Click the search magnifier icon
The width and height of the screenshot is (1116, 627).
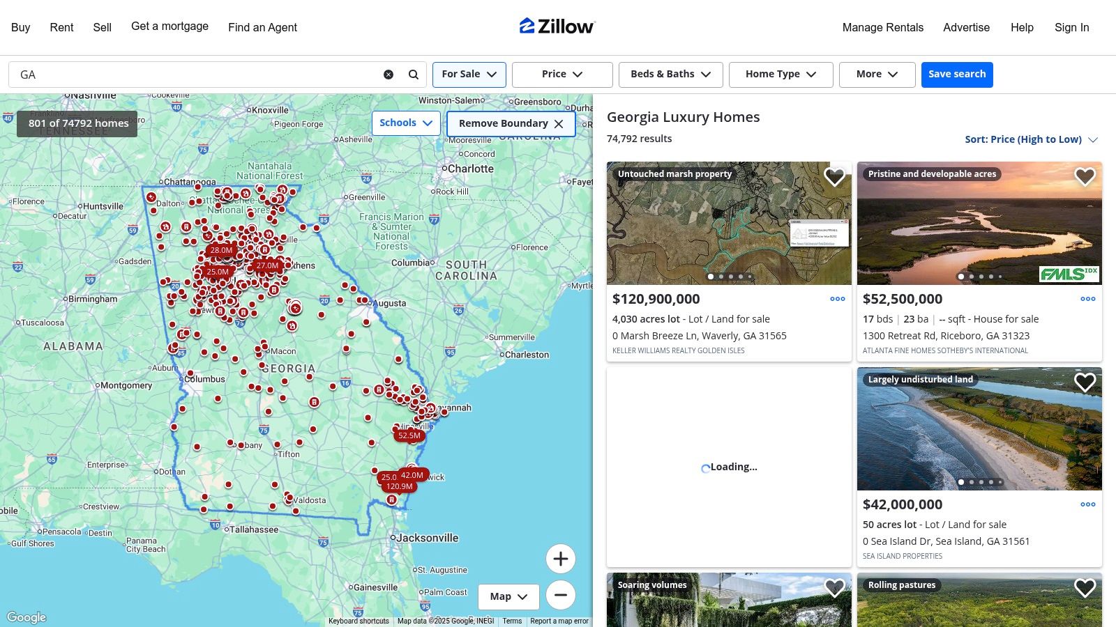tap(414, 75)
